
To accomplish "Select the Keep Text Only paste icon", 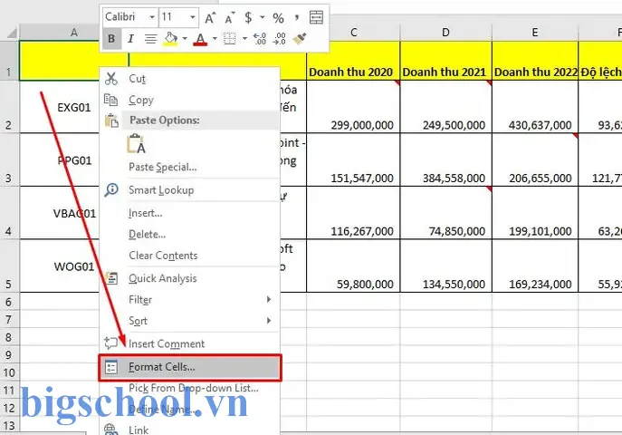I will click(136, 144).
